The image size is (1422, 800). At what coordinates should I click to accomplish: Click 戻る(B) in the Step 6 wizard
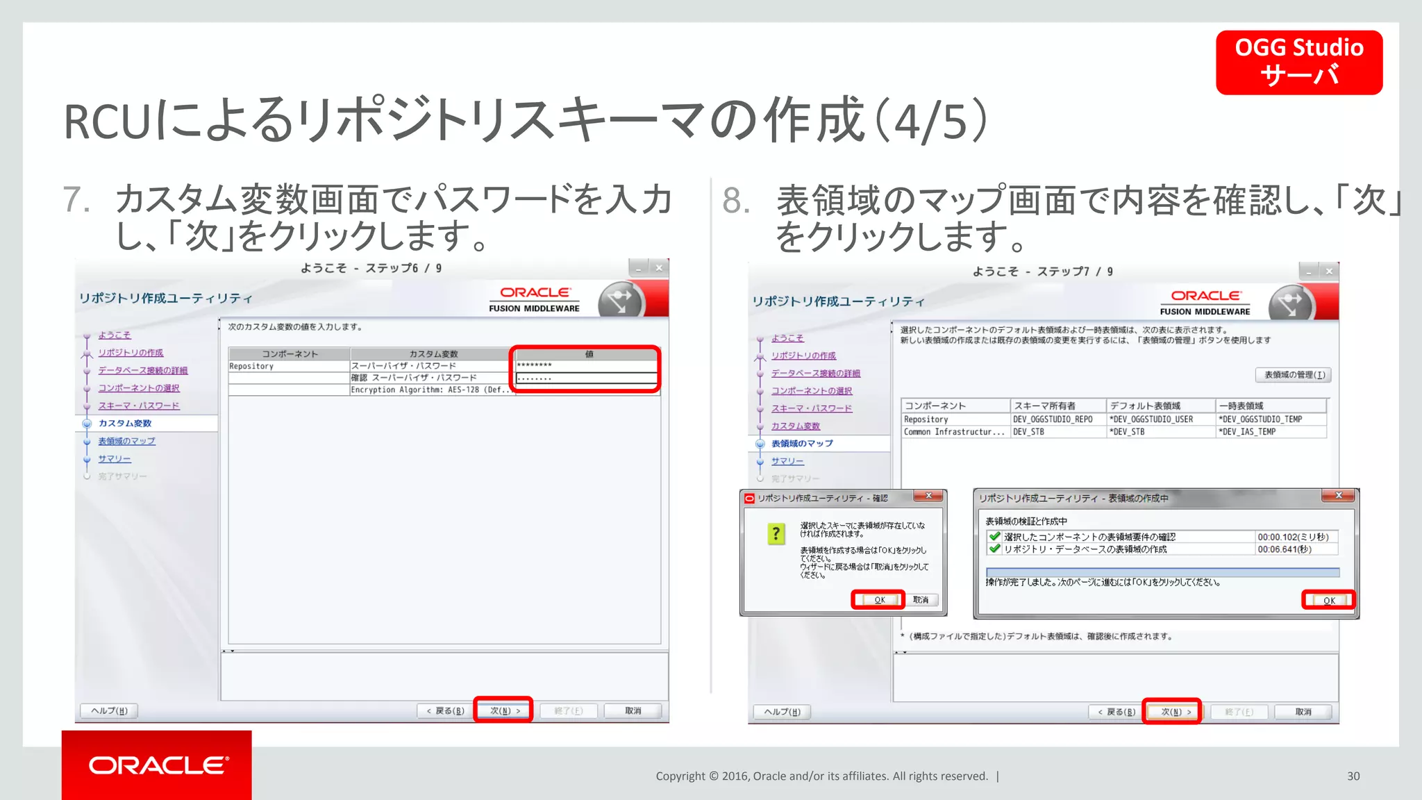(444, 710)
